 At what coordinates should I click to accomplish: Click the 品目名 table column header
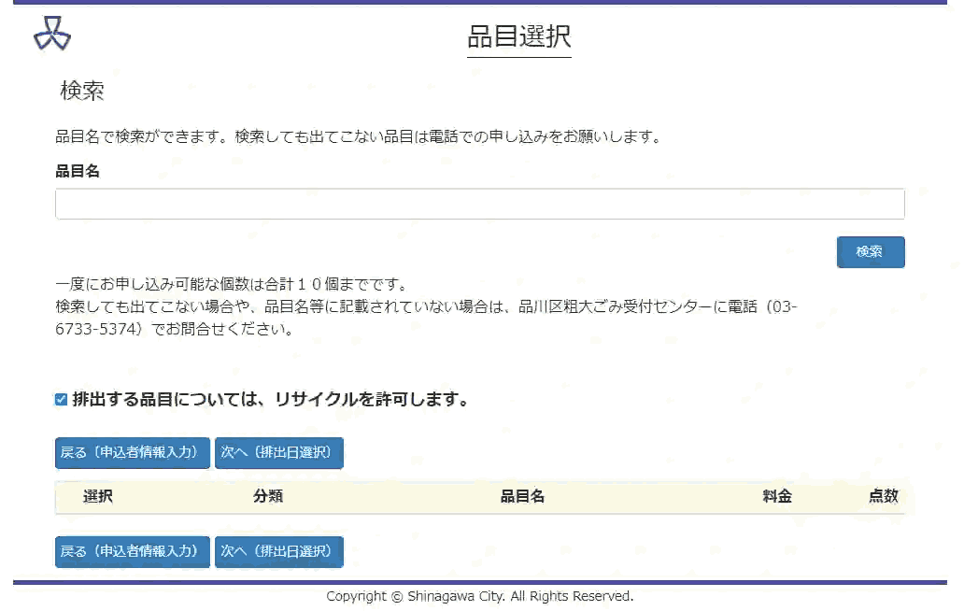point(522,497)
